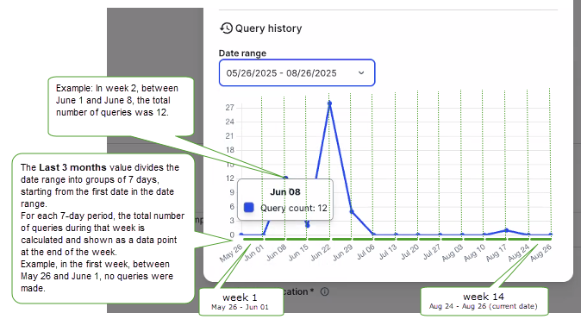Click the Query history clock icon
The height and width of the screenshot is (319, 581).
pos(226,28)
